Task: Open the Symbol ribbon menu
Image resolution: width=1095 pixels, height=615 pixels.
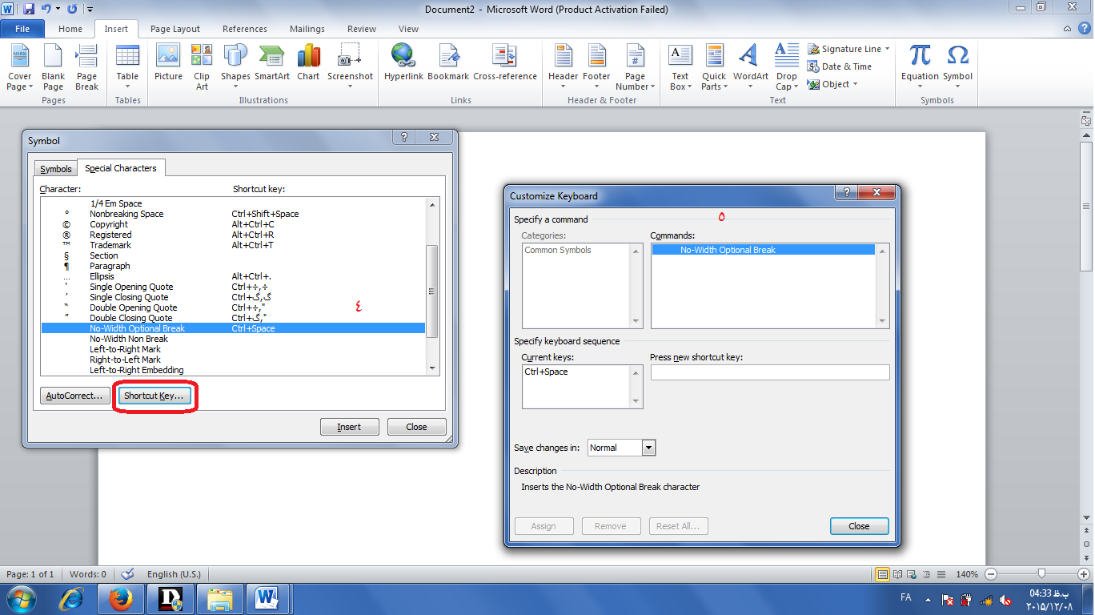Action: click(957, 67)
